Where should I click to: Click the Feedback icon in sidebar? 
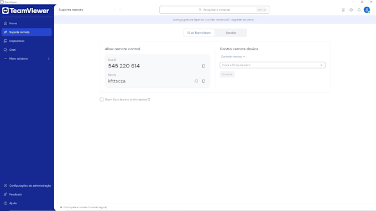coord(6,194)
